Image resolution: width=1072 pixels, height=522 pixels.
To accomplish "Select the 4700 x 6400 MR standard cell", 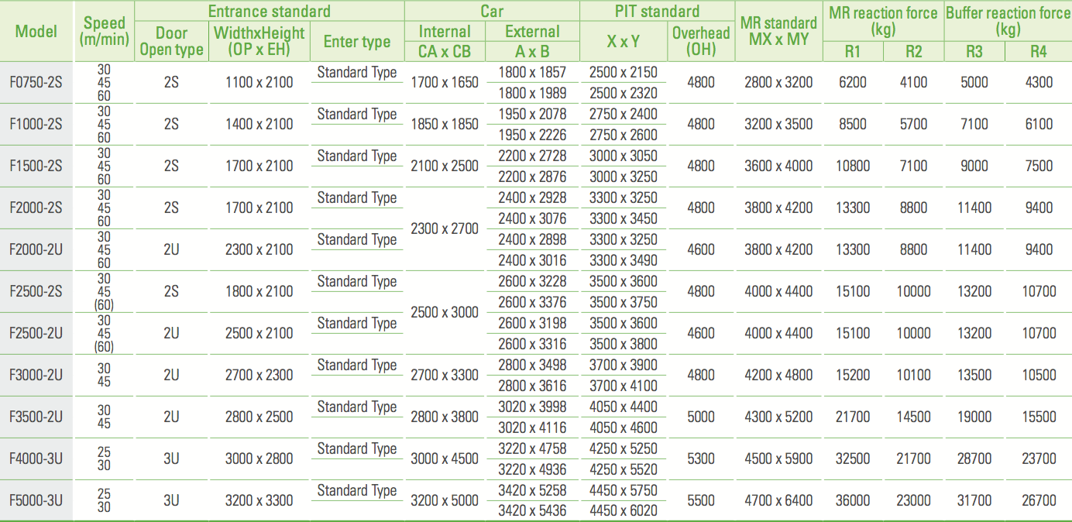I will [x=778, y=500].
